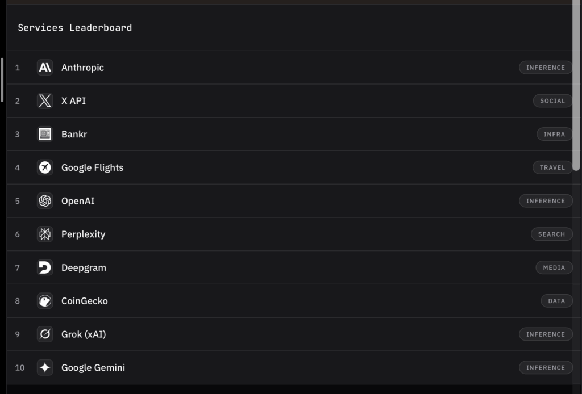The image size is (582, 394).
Task: Select the SOCIAL tag for X API
Action: tap(552, 101)
